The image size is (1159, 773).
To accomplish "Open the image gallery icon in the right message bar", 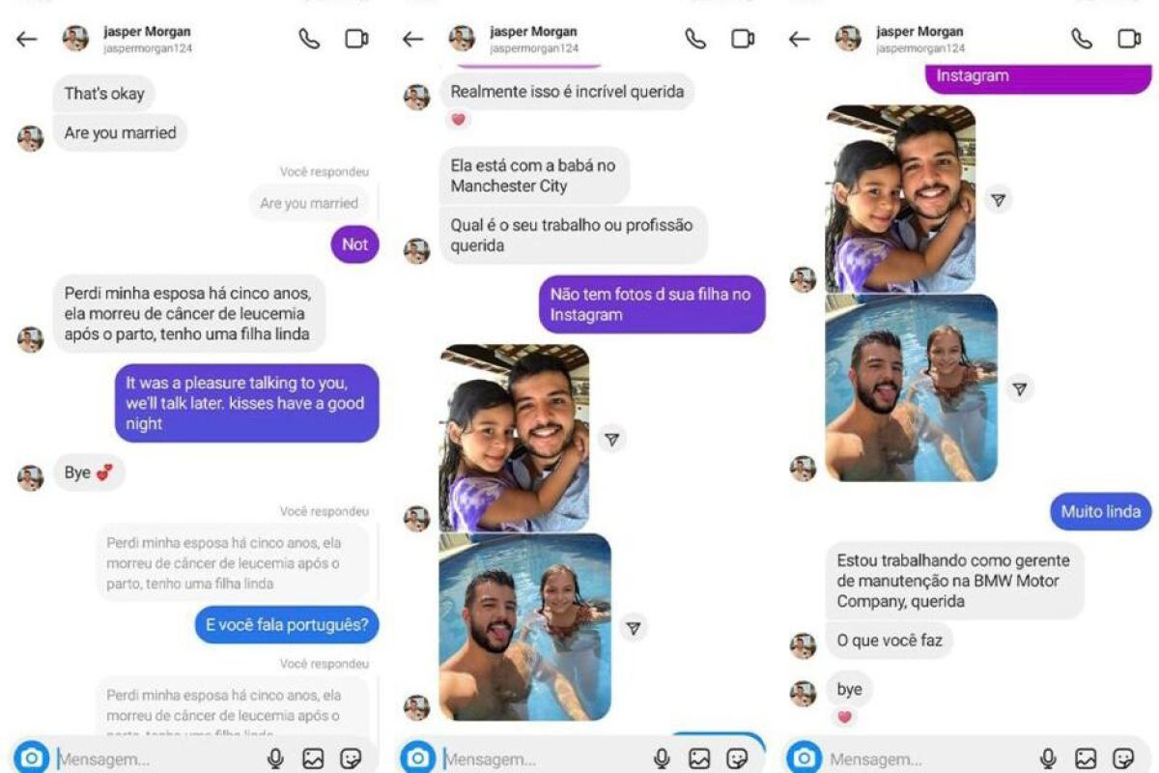I will 1086,759.
